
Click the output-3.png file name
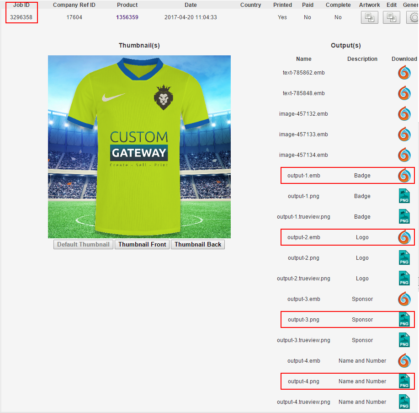(x=303, y=320)
